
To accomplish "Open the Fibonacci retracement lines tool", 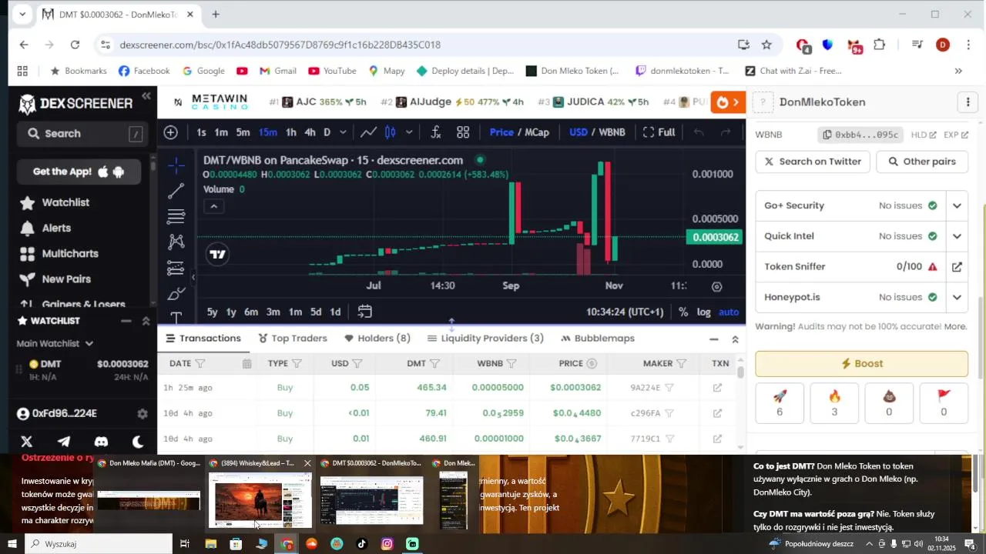I will pyautogui.click(x=176, y=216).
